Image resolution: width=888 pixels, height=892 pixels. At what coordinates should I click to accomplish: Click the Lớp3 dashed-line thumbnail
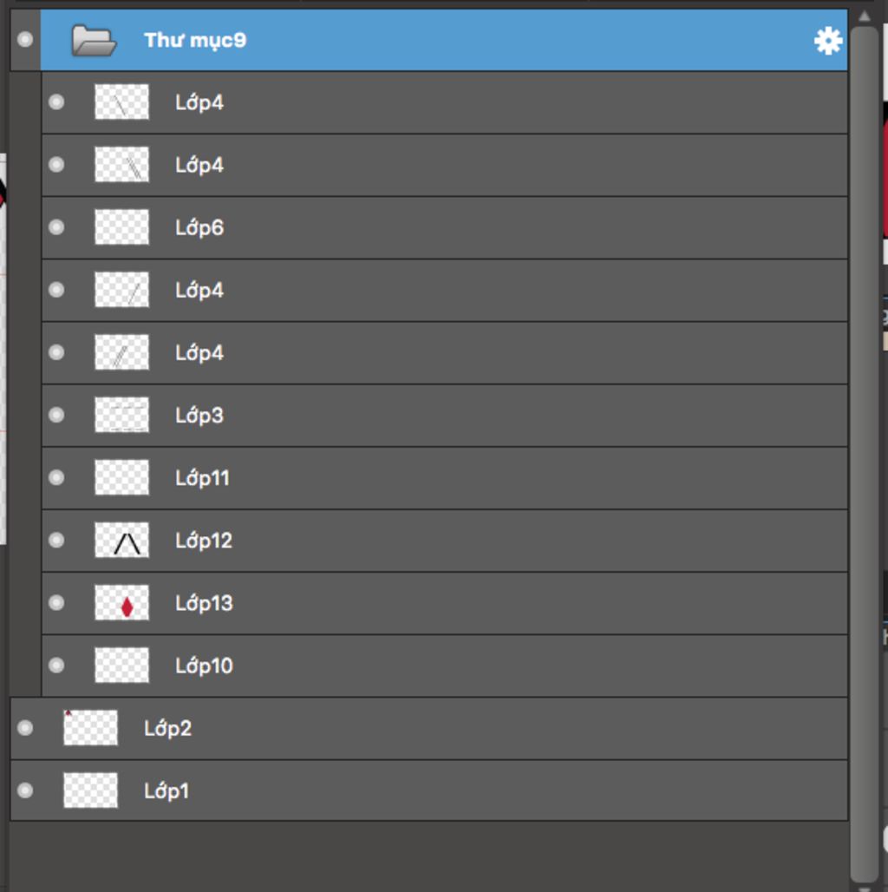point(121,416)
